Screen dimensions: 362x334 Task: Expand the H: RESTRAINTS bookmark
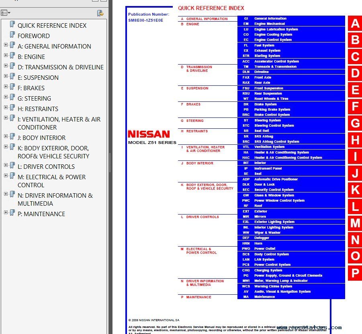click(x=6, y=107)
